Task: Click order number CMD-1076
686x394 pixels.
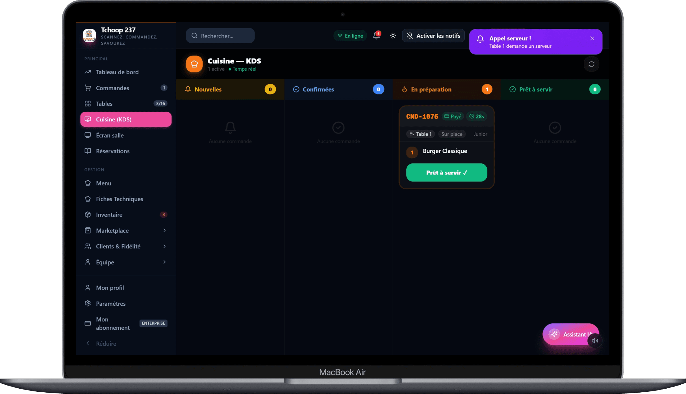Action: [422, 116]
